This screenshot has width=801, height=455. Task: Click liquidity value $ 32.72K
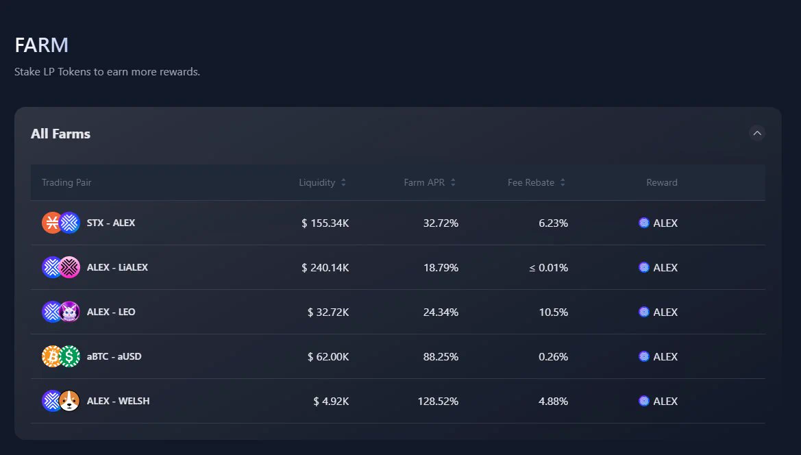coord(328,312)
